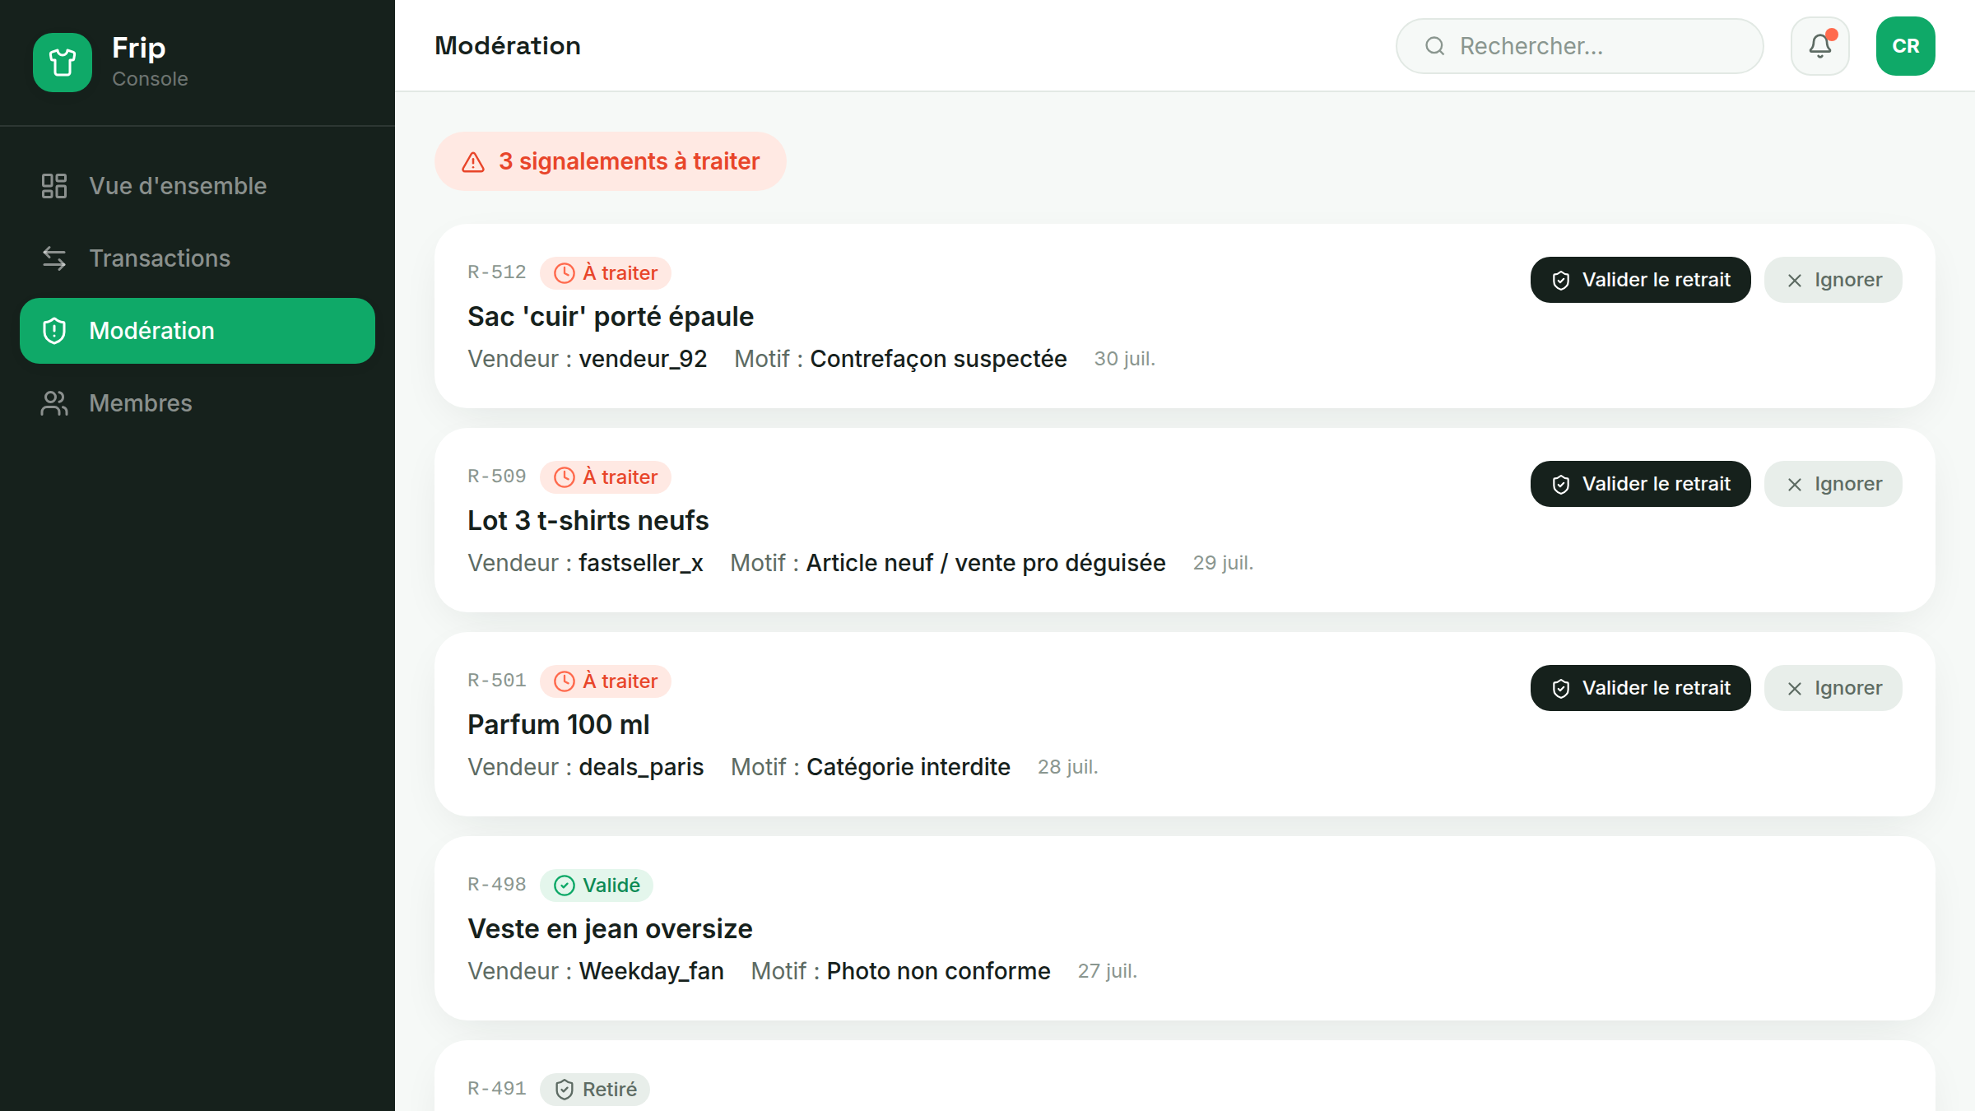Click the search magnifier icon
The height and width of the screenshot is (1111, 1975).
click(1435, 46)
